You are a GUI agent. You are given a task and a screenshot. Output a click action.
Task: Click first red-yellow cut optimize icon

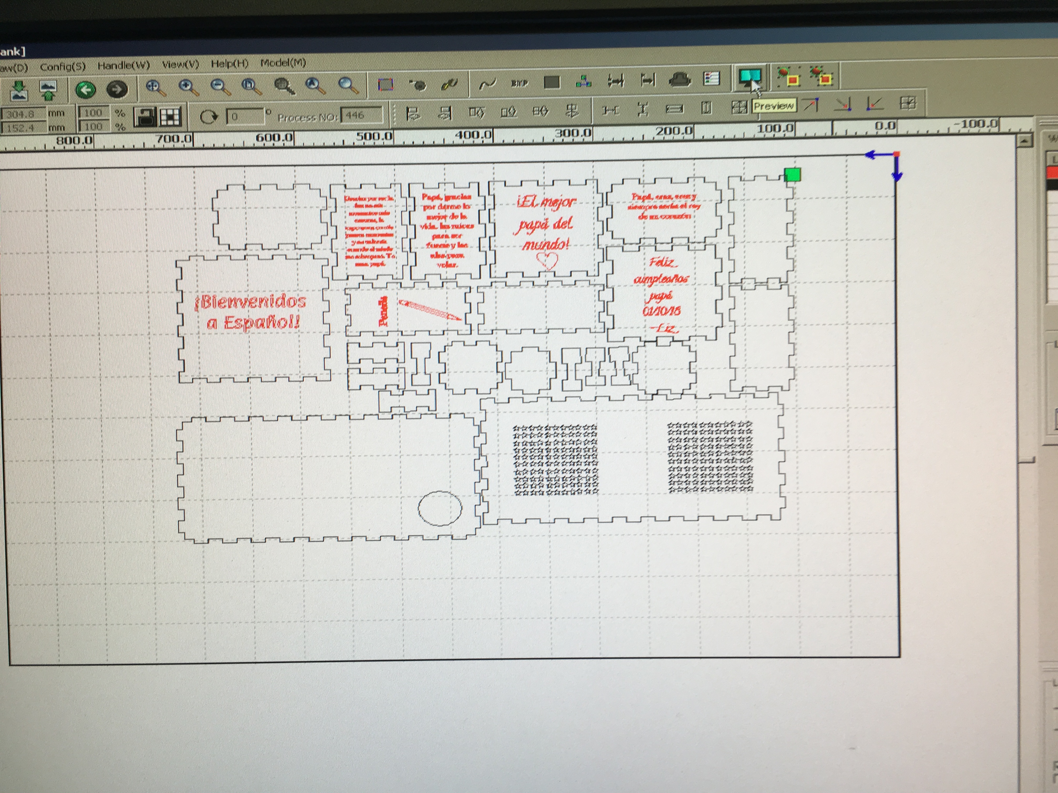788,77
